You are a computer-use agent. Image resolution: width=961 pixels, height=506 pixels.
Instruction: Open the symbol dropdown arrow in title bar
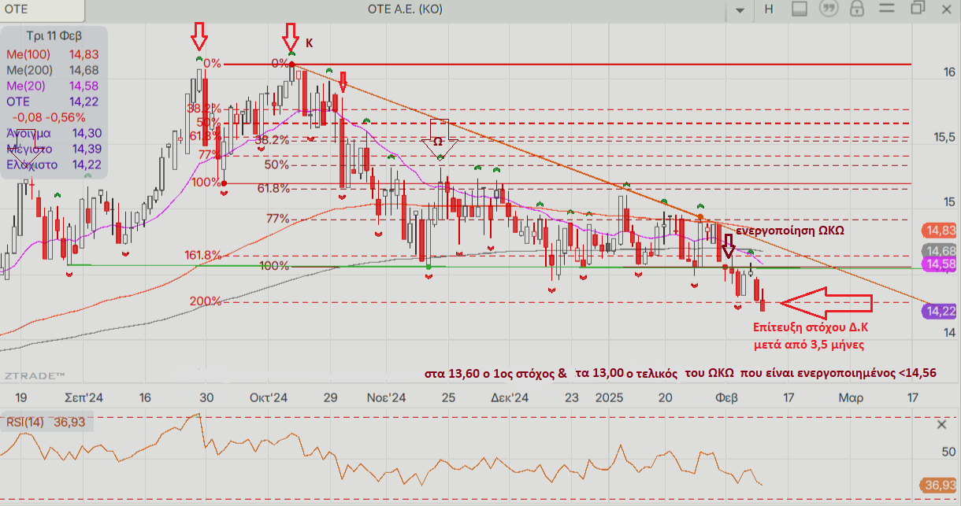pos(739,10)
